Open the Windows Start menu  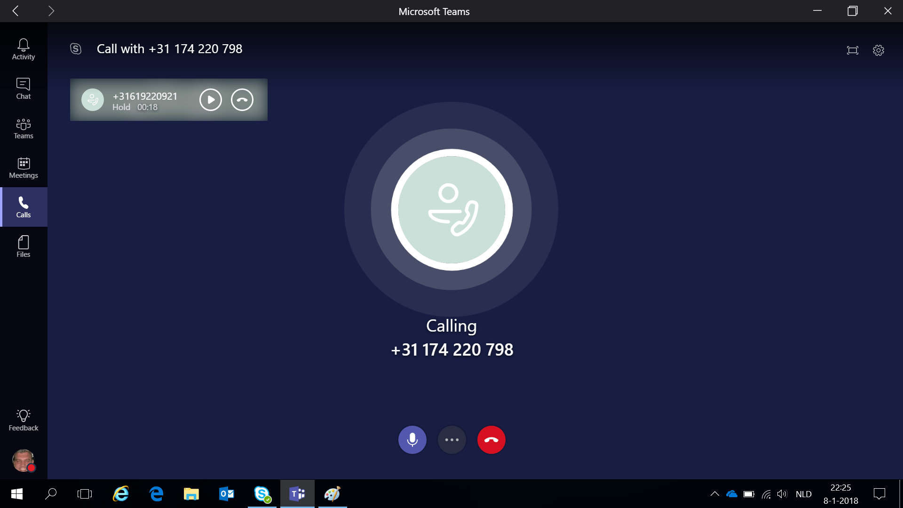click(x=17, y=494)
